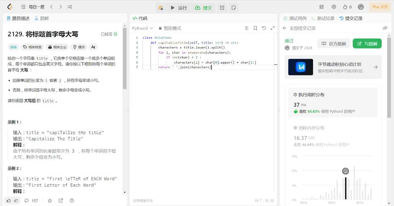Copy submission link chain icon
This screenshot has width=394, height=206.
[x=385, y=28]
